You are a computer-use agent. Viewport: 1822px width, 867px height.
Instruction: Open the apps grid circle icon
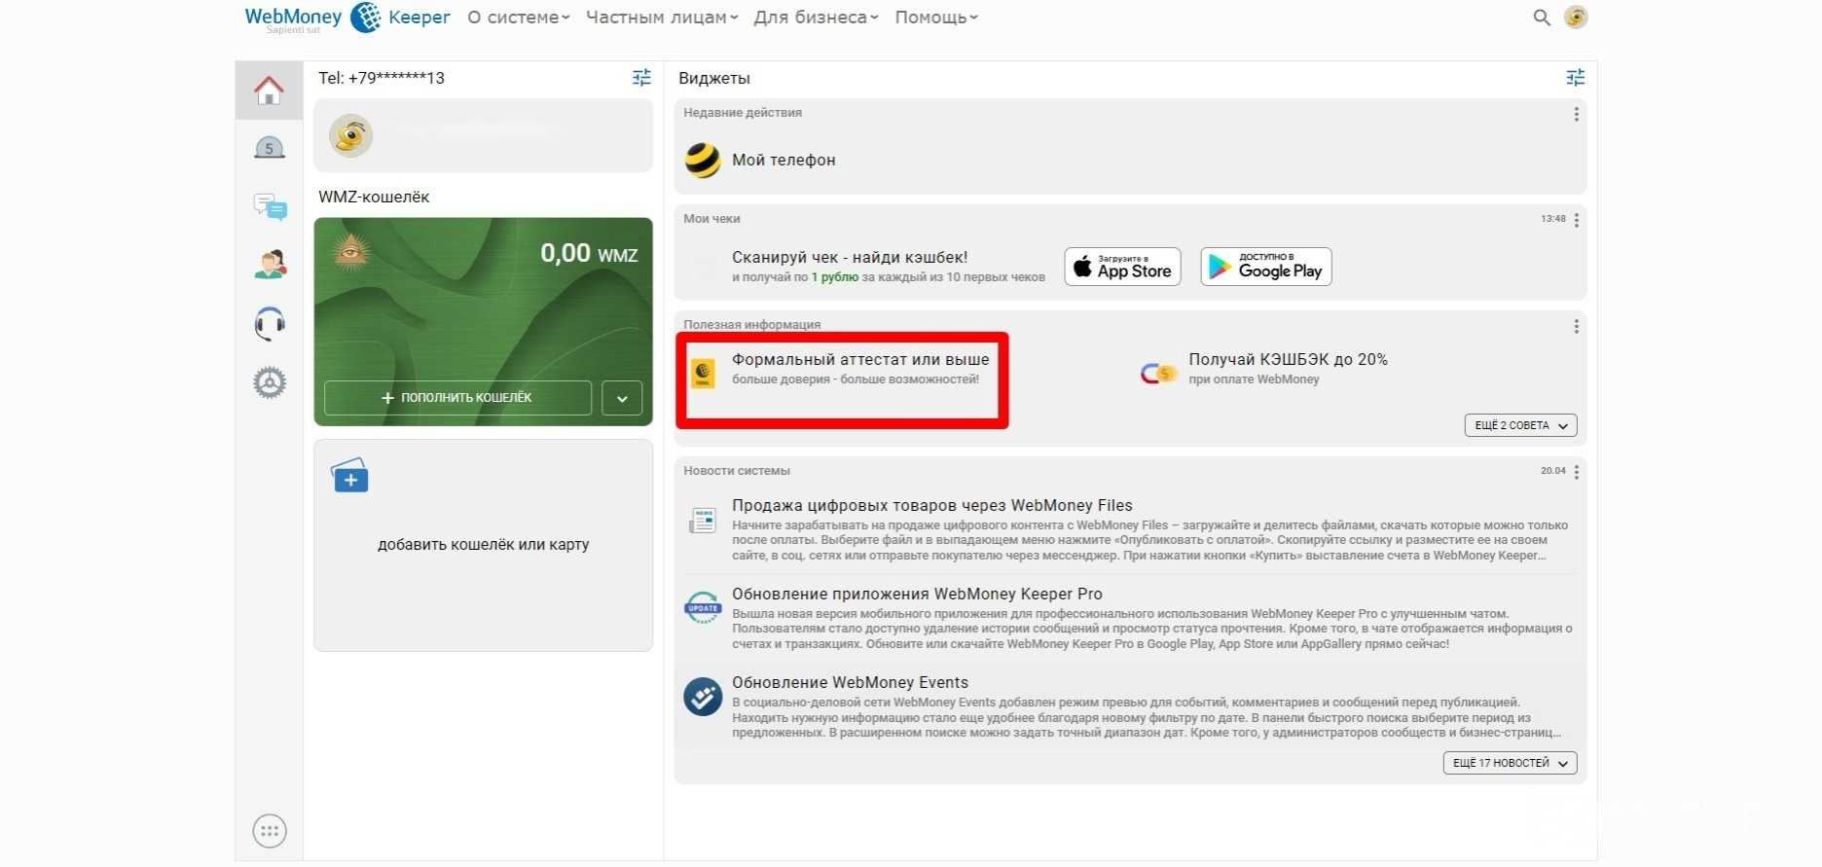(x=270, y=831)
